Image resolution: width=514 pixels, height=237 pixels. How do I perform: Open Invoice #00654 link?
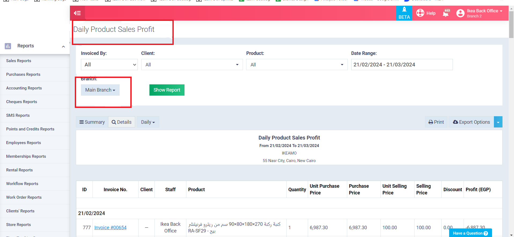[x=110, y=228]
